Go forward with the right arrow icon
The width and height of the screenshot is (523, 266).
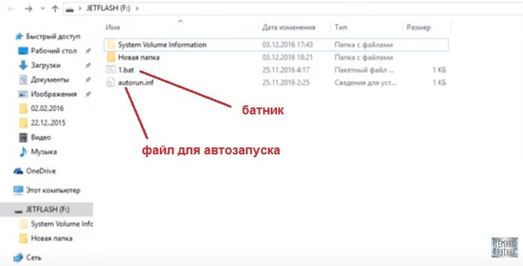tap(29, 9)
